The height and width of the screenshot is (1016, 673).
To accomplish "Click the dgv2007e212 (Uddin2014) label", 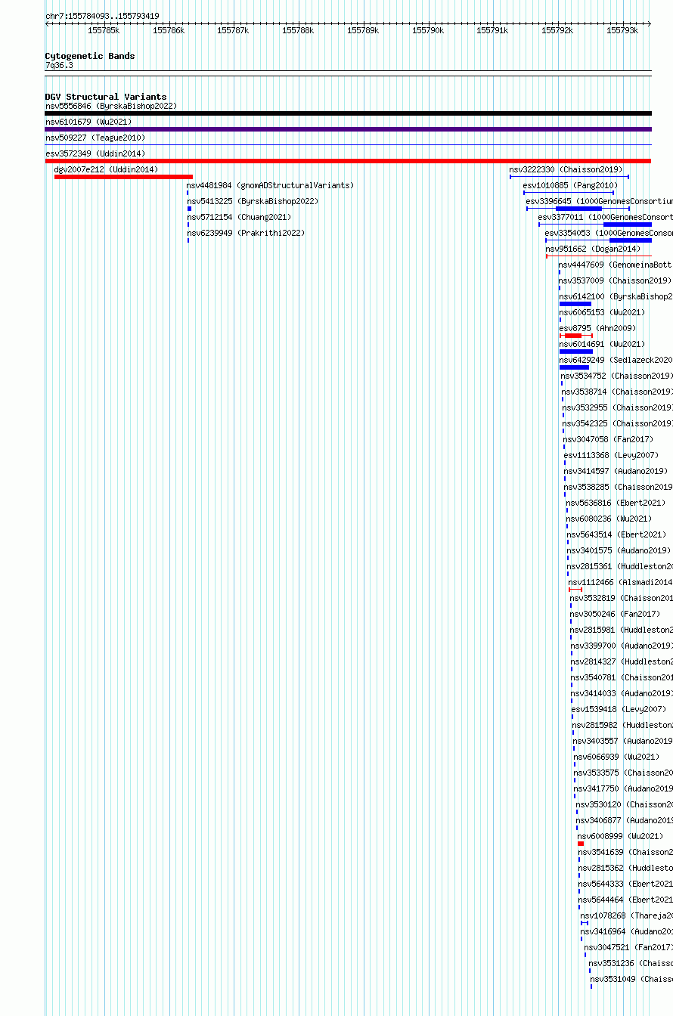I will [107, 169].
